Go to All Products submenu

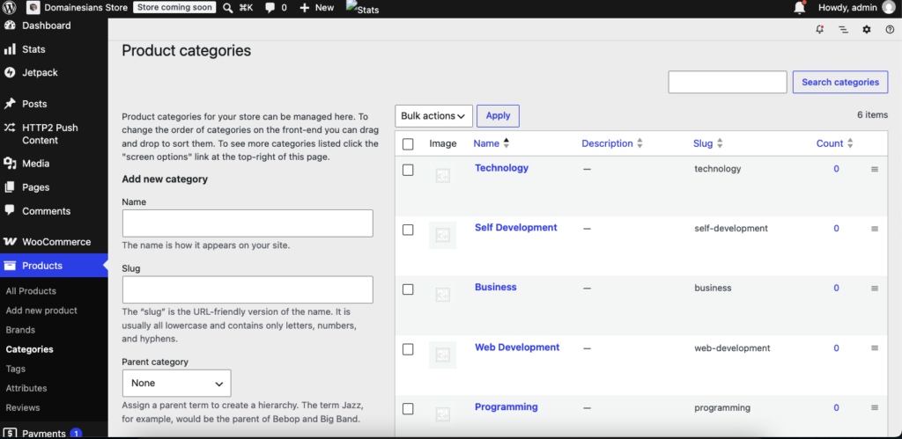(31, 291)
